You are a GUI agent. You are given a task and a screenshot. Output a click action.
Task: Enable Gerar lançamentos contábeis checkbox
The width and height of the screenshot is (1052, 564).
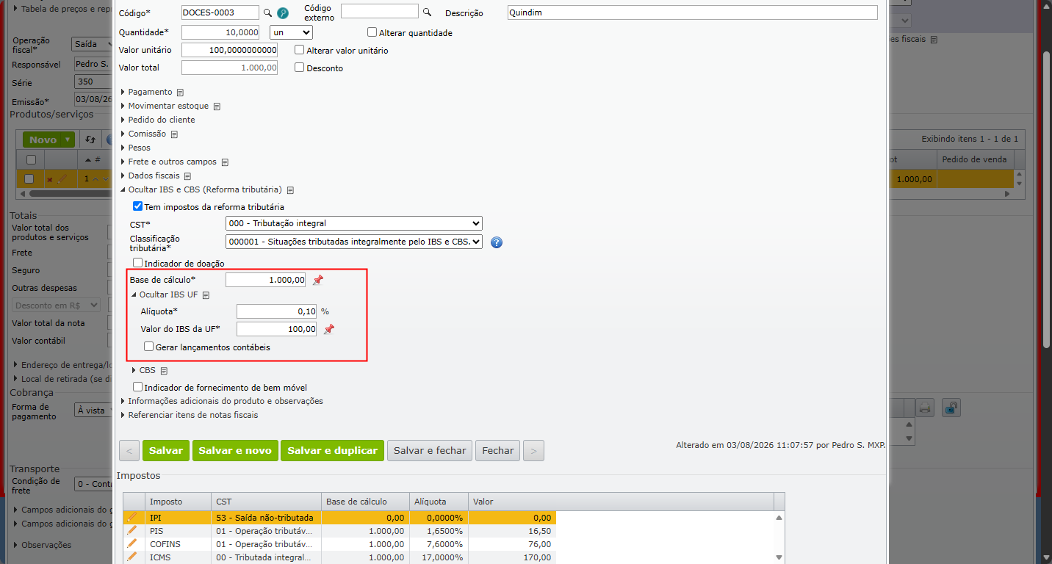click(x=148, y=347)
